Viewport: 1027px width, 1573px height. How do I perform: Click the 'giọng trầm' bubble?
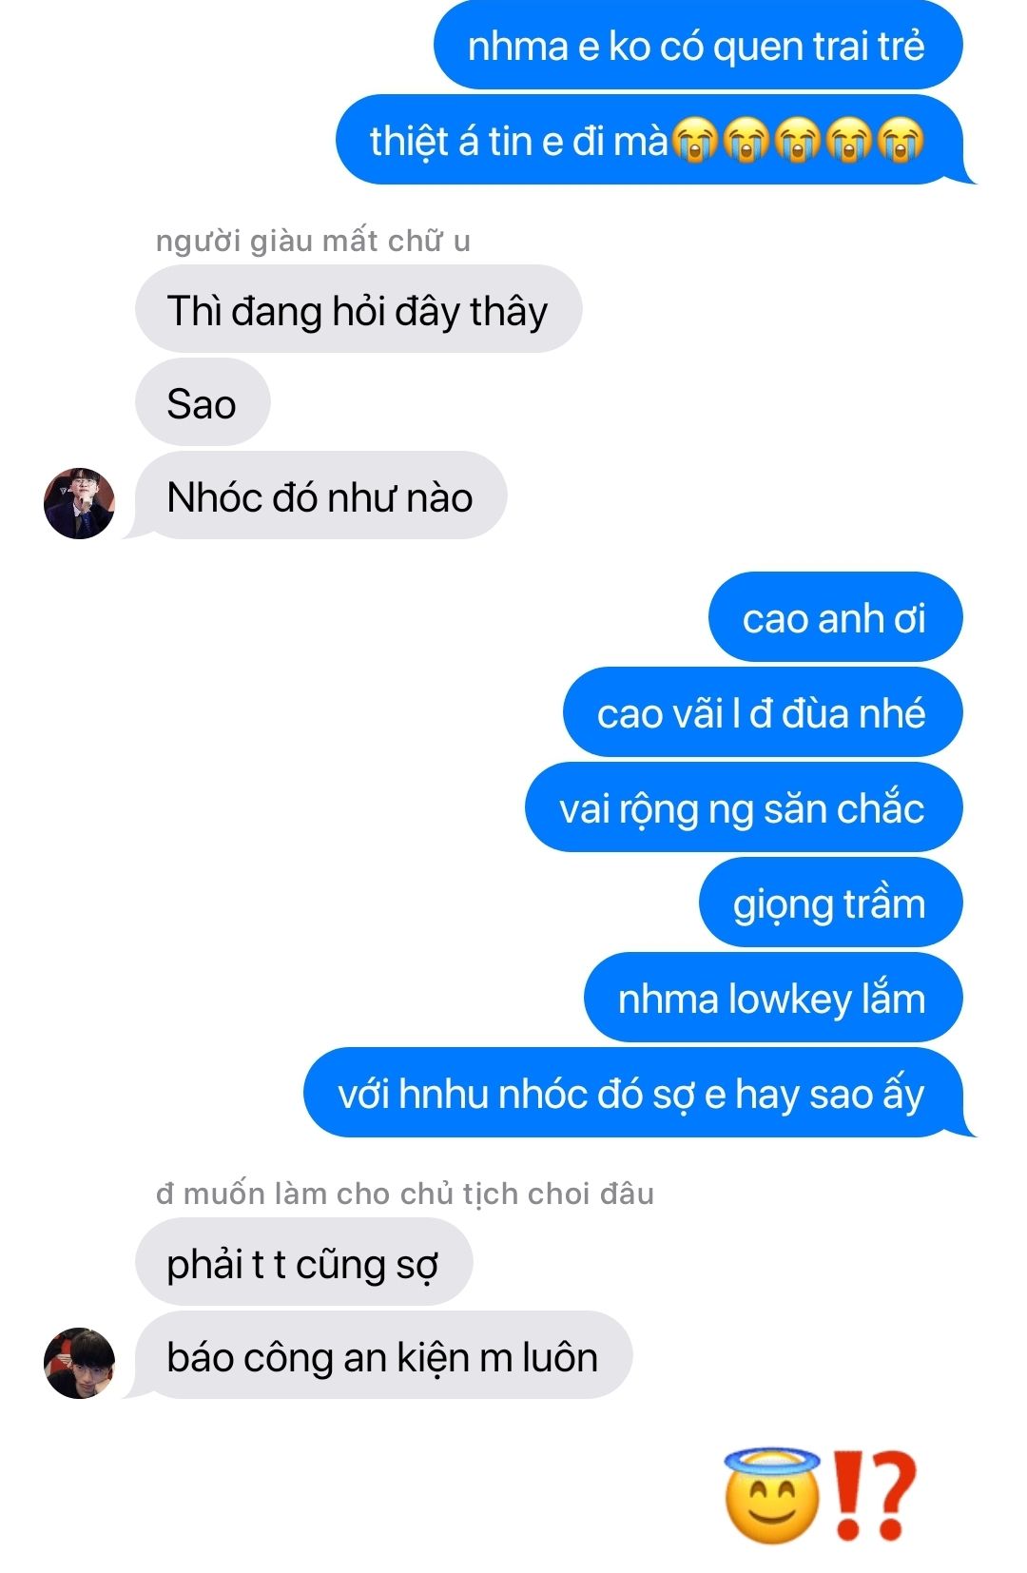tap(831, 903)
